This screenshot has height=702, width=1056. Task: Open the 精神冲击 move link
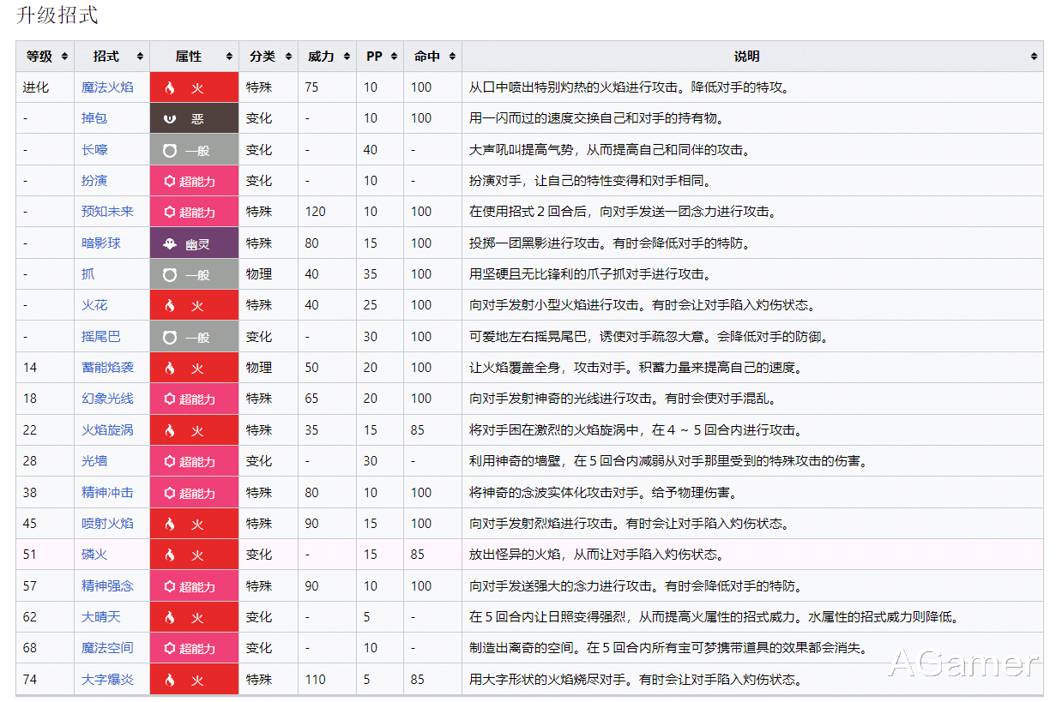[107, 493]
